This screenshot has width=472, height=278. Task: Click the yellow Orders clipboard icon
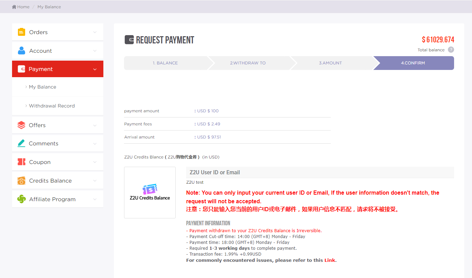(x=21, y=32)
